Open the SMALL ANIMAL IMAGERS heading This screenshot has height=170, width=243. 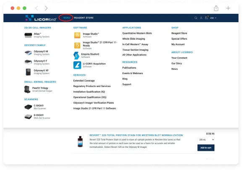pyautogui.click(x=40, y=82)
